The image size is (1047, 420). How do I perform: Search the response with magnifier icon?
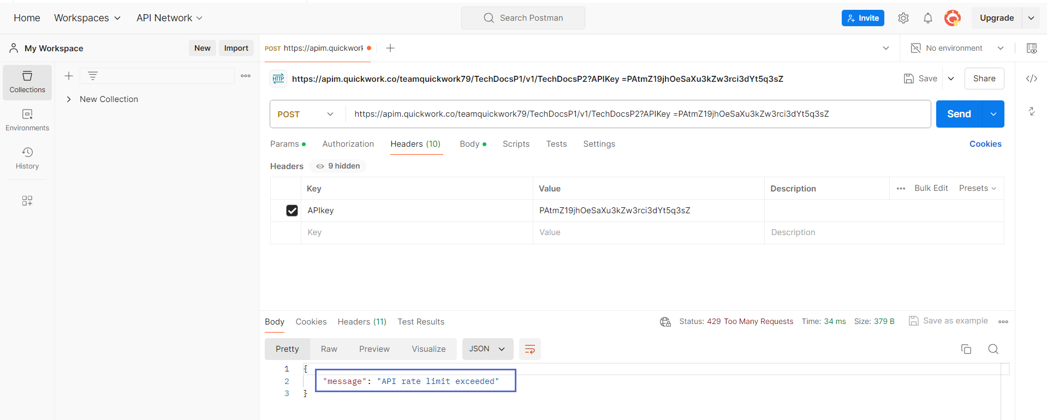(994, 349)
